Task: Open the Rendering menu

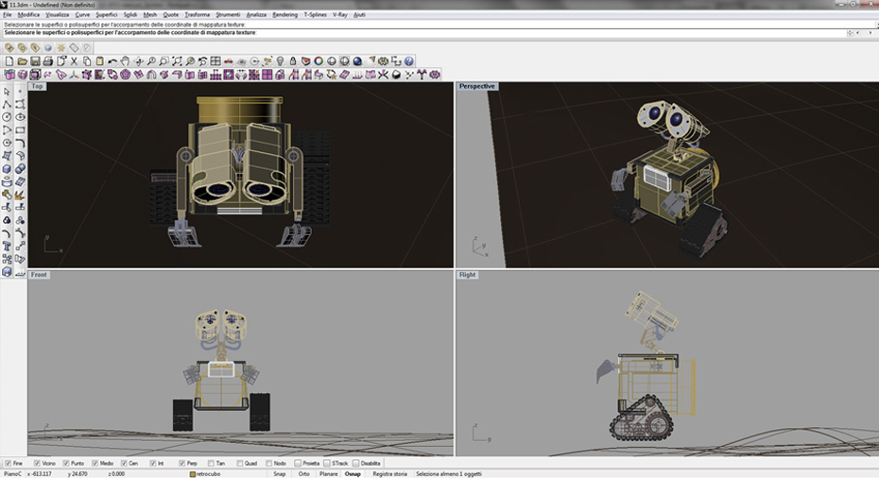Action: (284, 14)
